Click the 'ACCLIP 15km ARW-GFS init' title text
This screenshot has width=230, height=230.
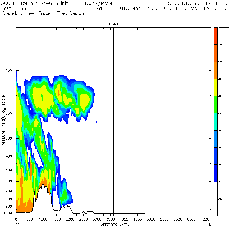34,3
